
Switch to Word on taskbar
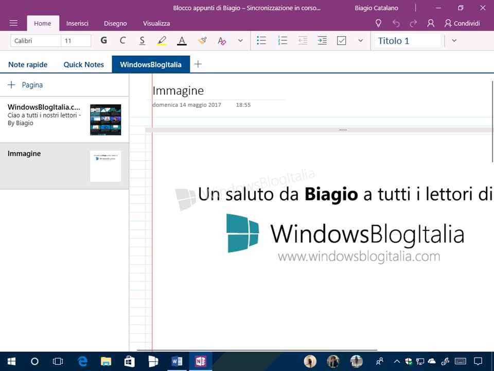(x=177, y=361)
